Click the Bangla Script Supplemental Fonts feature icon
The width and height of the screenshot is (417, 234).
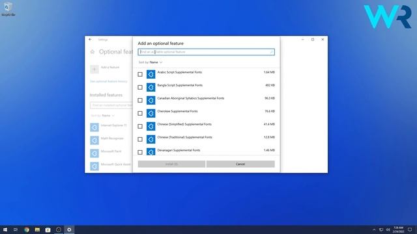point(151,87)
